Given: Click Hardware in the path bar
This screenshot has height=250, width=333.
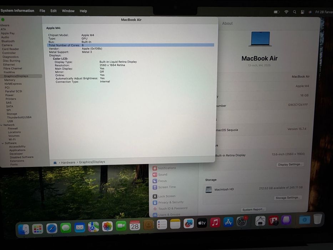Looking at the screenshot, I should point(68,162).
